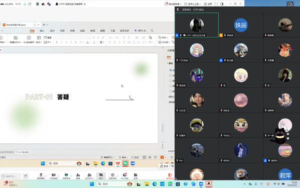Click the AI 演讲稿 button below slide
Screen dimensions: 300x188
coord(23,152)
